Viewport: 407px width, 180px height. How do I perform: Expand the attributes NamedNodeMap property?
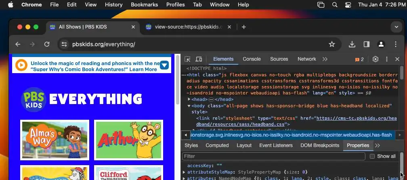pos(184,178)
